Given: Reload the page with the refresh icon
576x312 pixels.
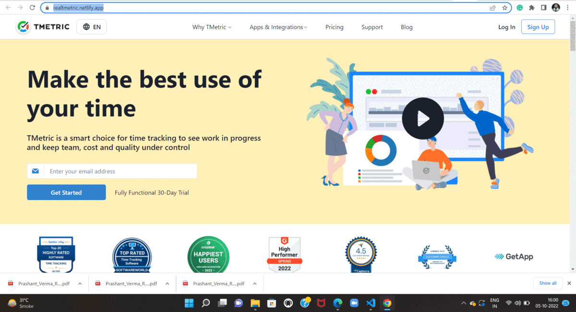Looking at the screenshot, I should pos(32,7).
